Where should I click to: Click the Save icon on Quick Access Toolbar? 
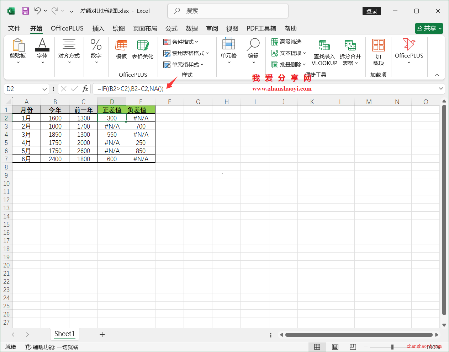[x=25, y=11]
